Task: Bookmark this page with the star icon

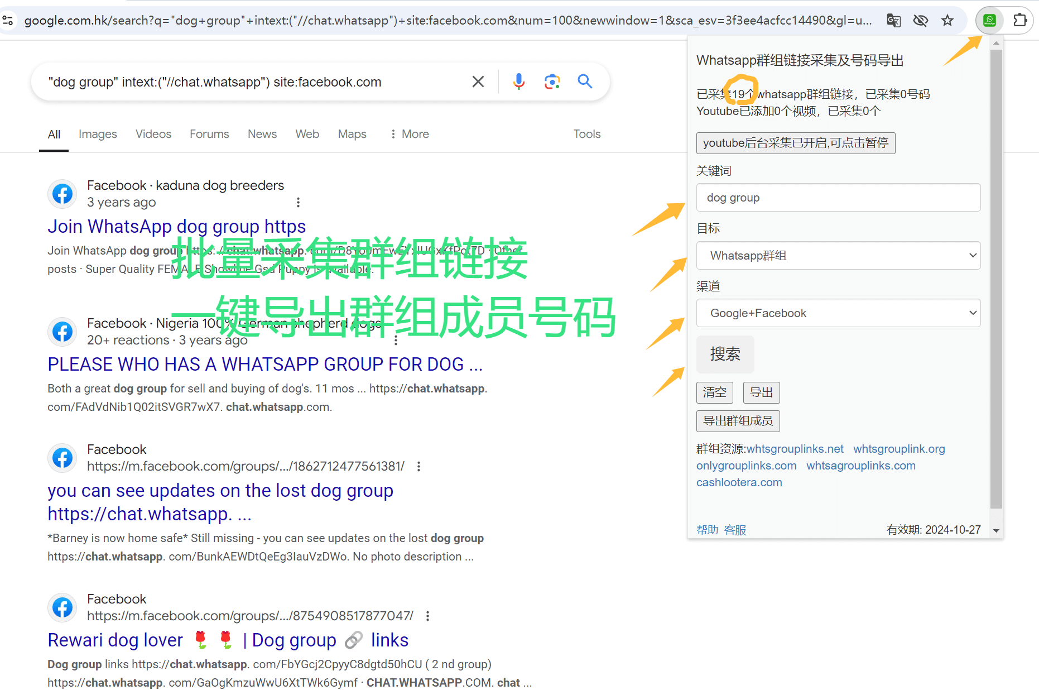Action: coord(947,21)
